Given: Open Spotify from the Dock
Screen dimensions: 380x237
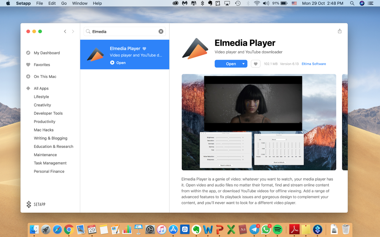Looking at the screenshot, I should (x=277, y=229).
